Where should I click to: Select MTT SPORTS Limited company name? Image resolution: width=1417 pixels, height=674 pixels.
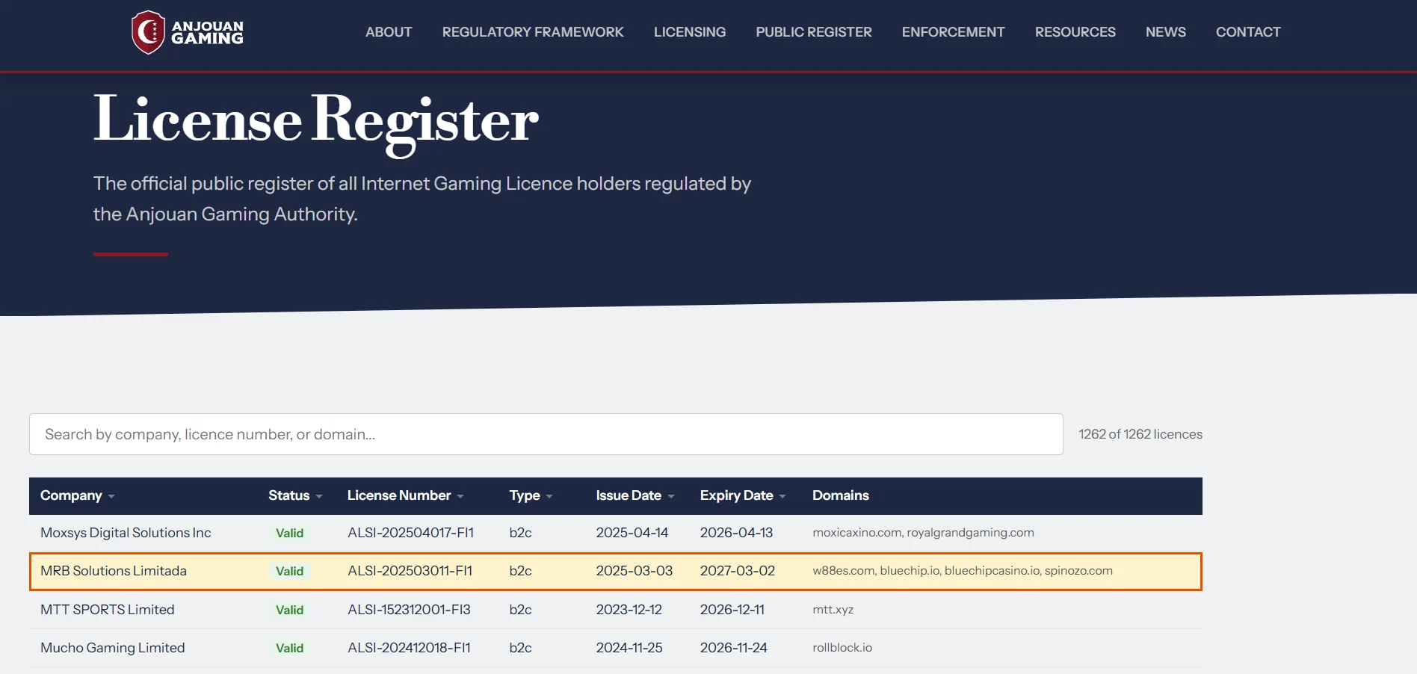(108, 610)
